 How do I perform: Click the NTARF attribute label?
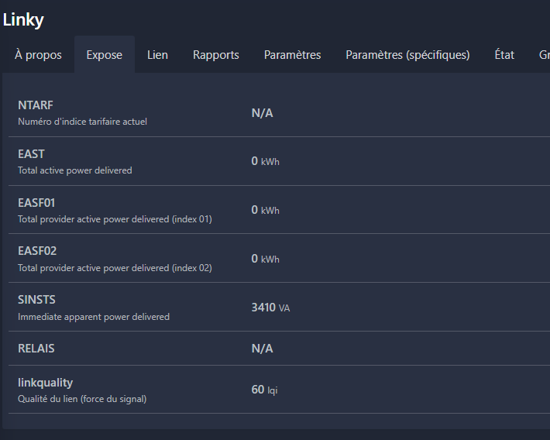click(x=36, y=105)
